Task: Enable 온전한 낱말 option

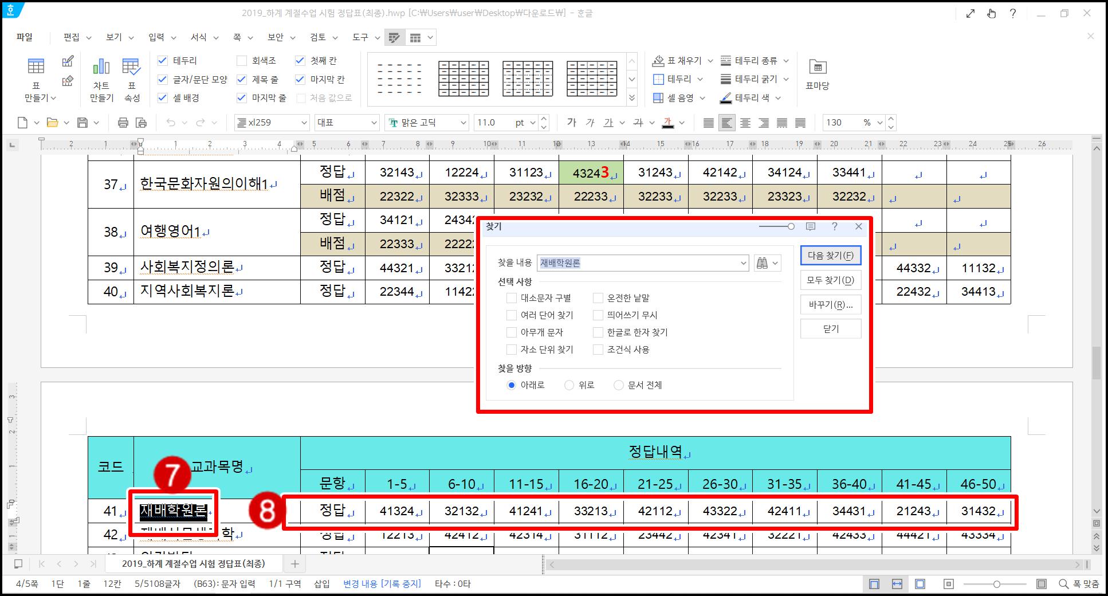Action: pyautogui.click(x=598, y=298)
